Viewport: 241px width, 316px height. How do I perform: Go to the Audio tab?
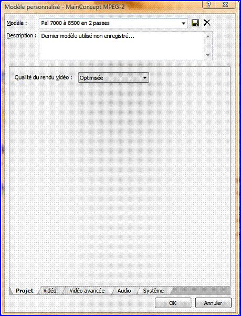124,291
